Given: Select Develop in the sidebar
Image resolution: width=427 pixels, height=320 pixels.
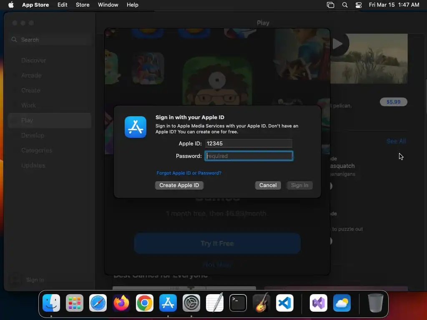Looking at the screenshot, I should point(50,135).
